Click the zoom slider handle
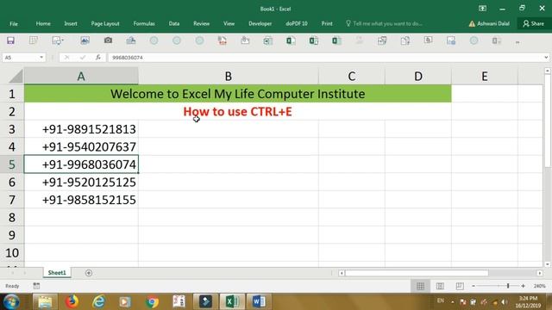 tap(508, 286)
